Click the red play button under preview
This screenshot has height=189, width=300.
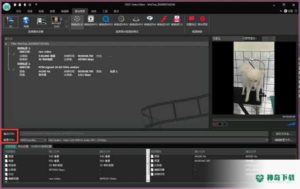click(x=214, y=125)
